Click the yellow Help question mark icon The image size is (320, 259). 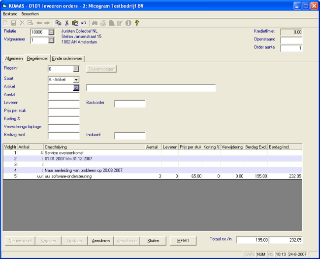(x=137, y=23)
